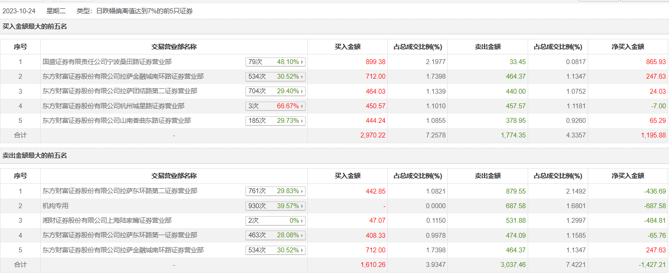
Task: Open the 东方财富山南香曲东路证券营业部 link
Action: point(117,121)
